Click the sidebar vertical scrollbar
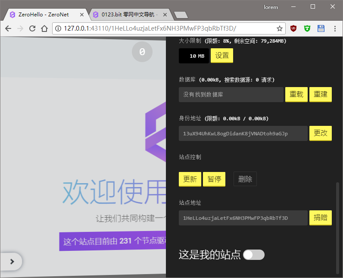The image size is (343, 278). [337, 228]
